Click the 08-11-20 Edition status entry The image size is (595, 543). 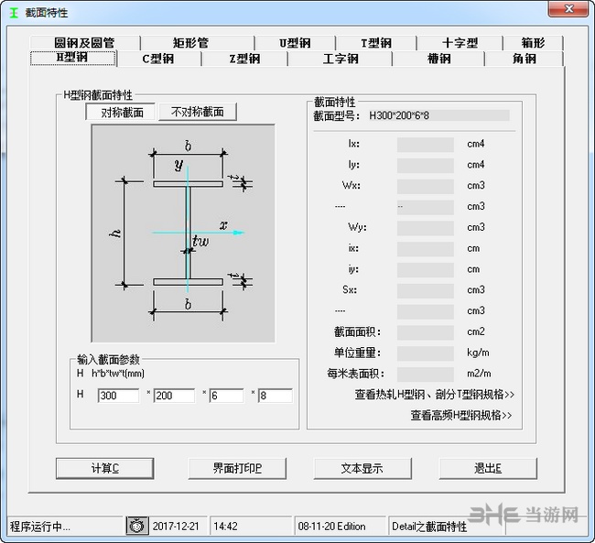(331, 527)
